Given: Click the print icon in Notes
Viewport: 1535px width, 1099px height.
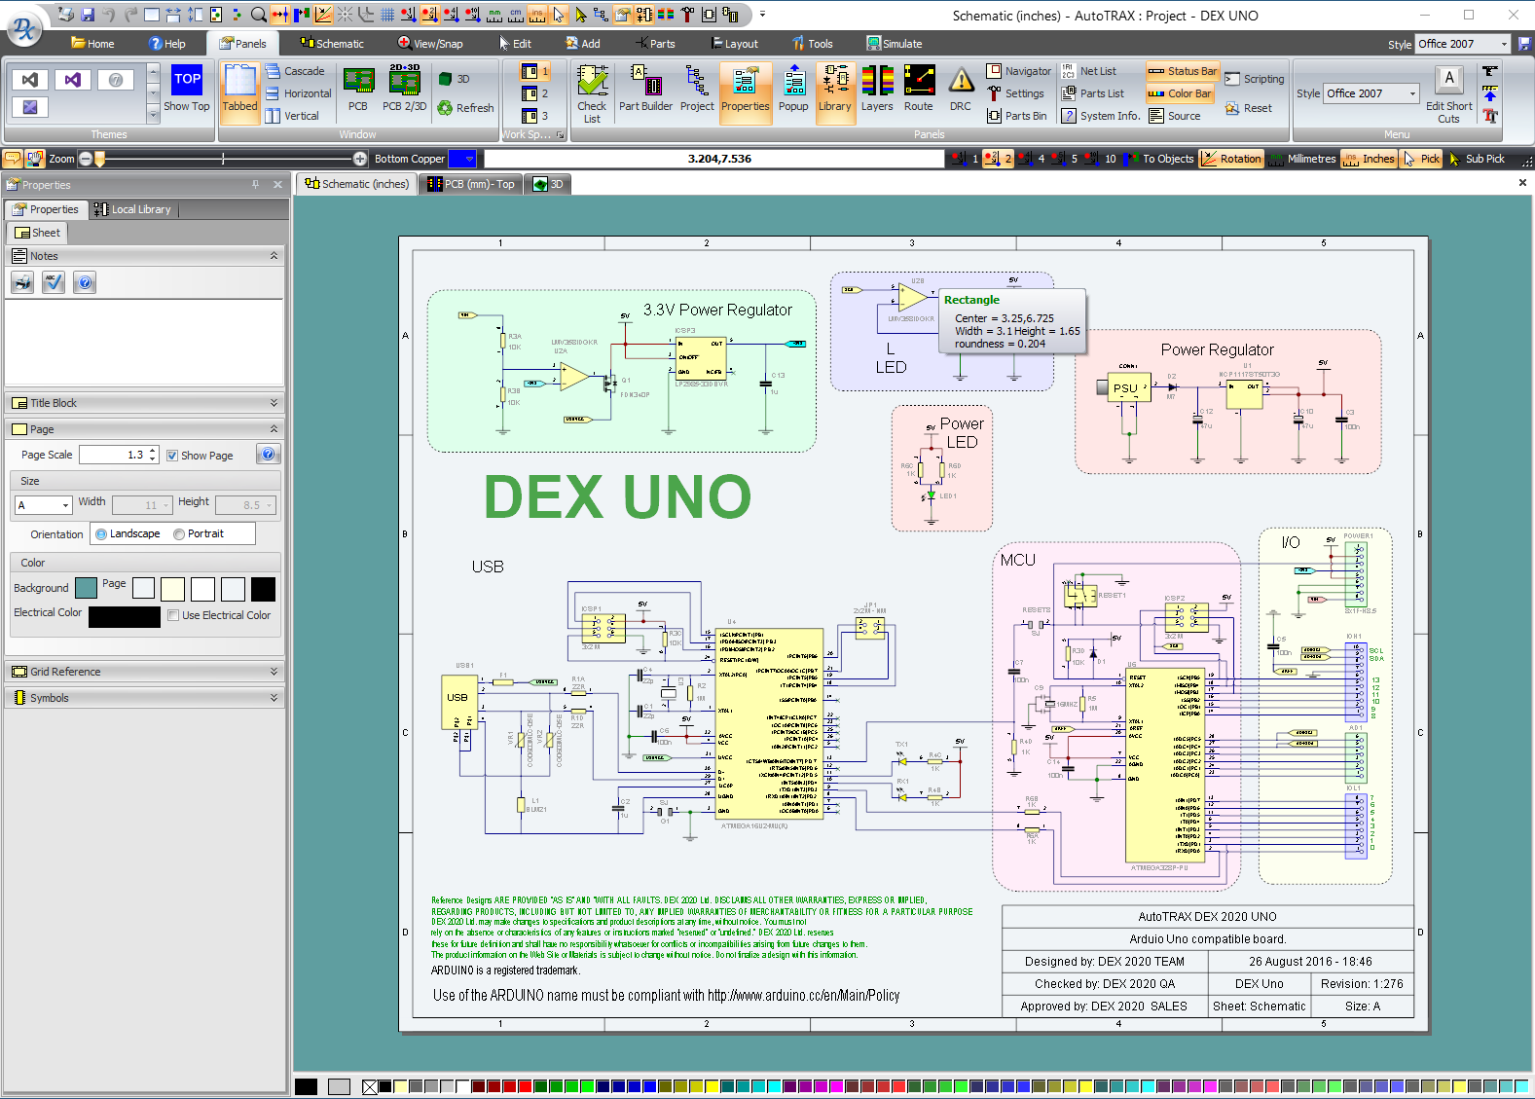Looking at the screenshot, I should point(23,282).
